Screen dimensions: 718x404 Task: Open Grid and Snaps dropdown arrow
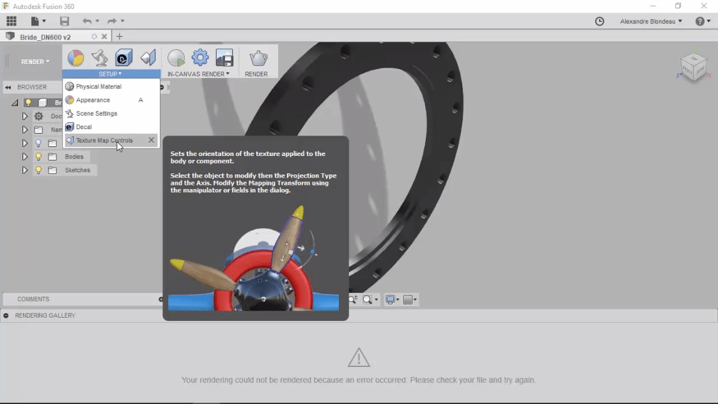coord(415,300)
